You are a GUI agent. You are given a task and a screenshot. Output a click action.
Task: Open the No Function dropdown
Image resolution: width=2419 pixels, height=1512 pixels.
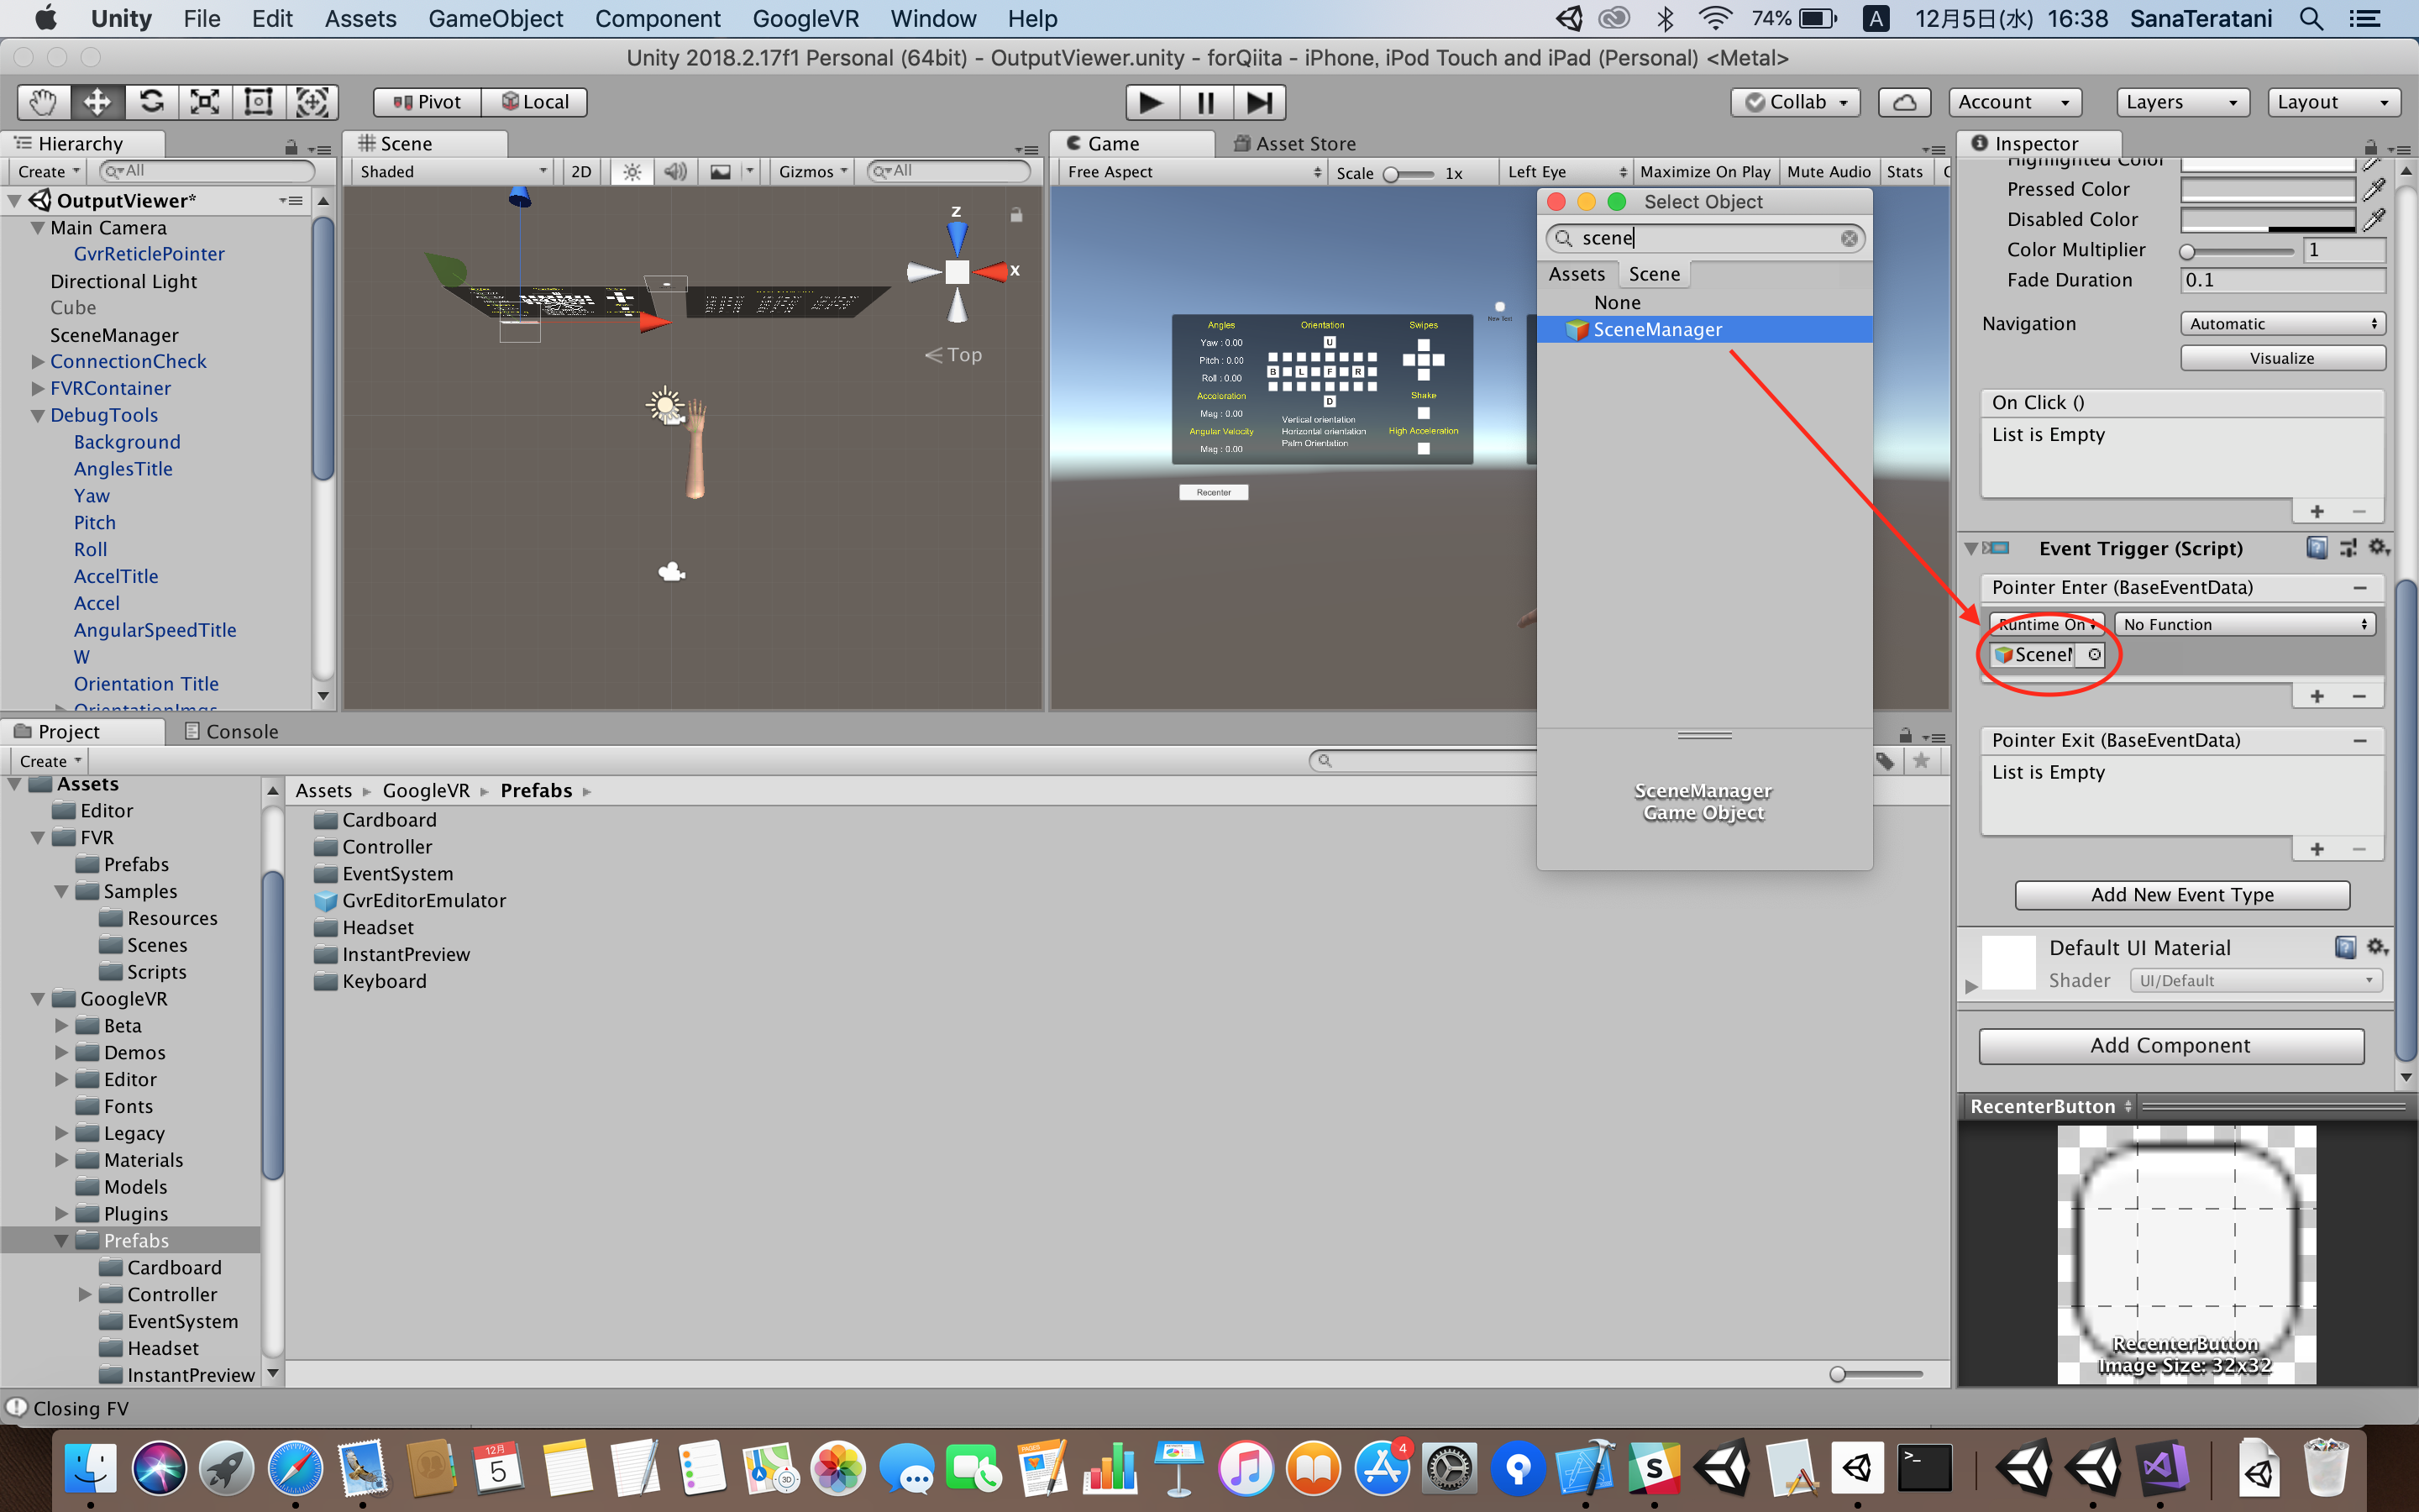[2243, 624]
